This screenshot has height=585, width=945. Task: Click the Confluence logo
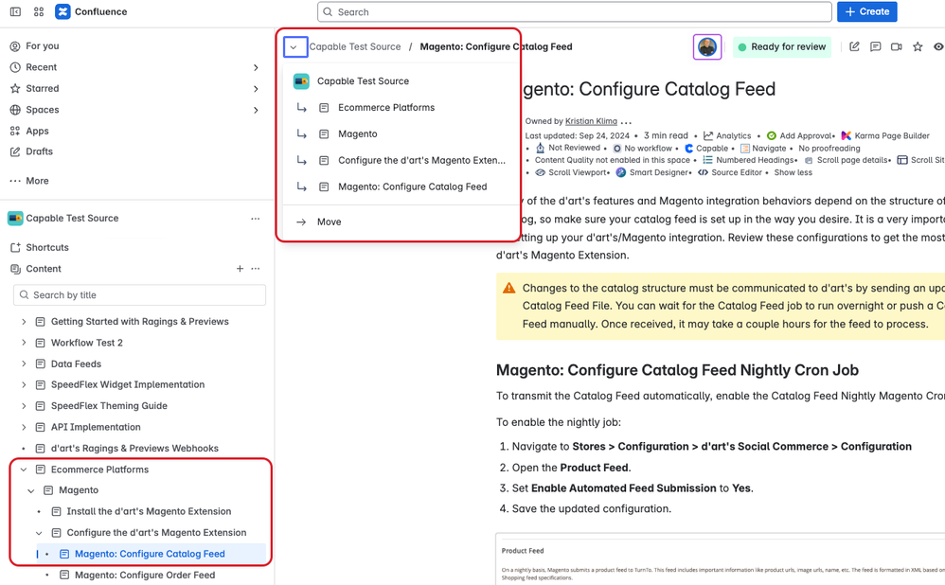click(x=91, y=11)
